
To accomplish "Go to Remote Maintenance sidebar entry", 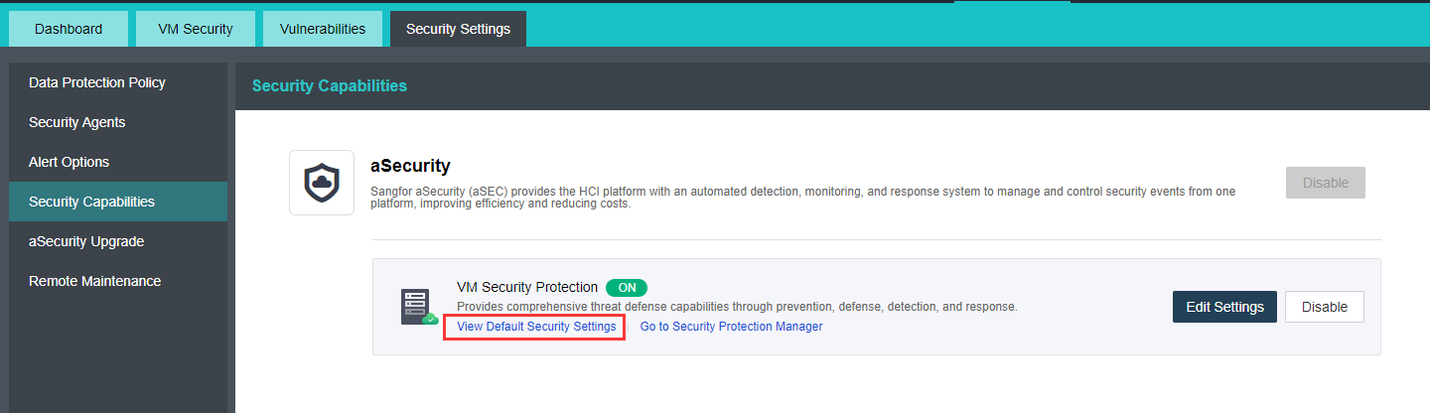I will click(95, 281).
